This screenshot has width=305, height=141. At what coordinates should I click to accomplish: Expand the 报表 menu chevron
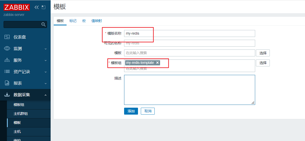click(45, 83)
